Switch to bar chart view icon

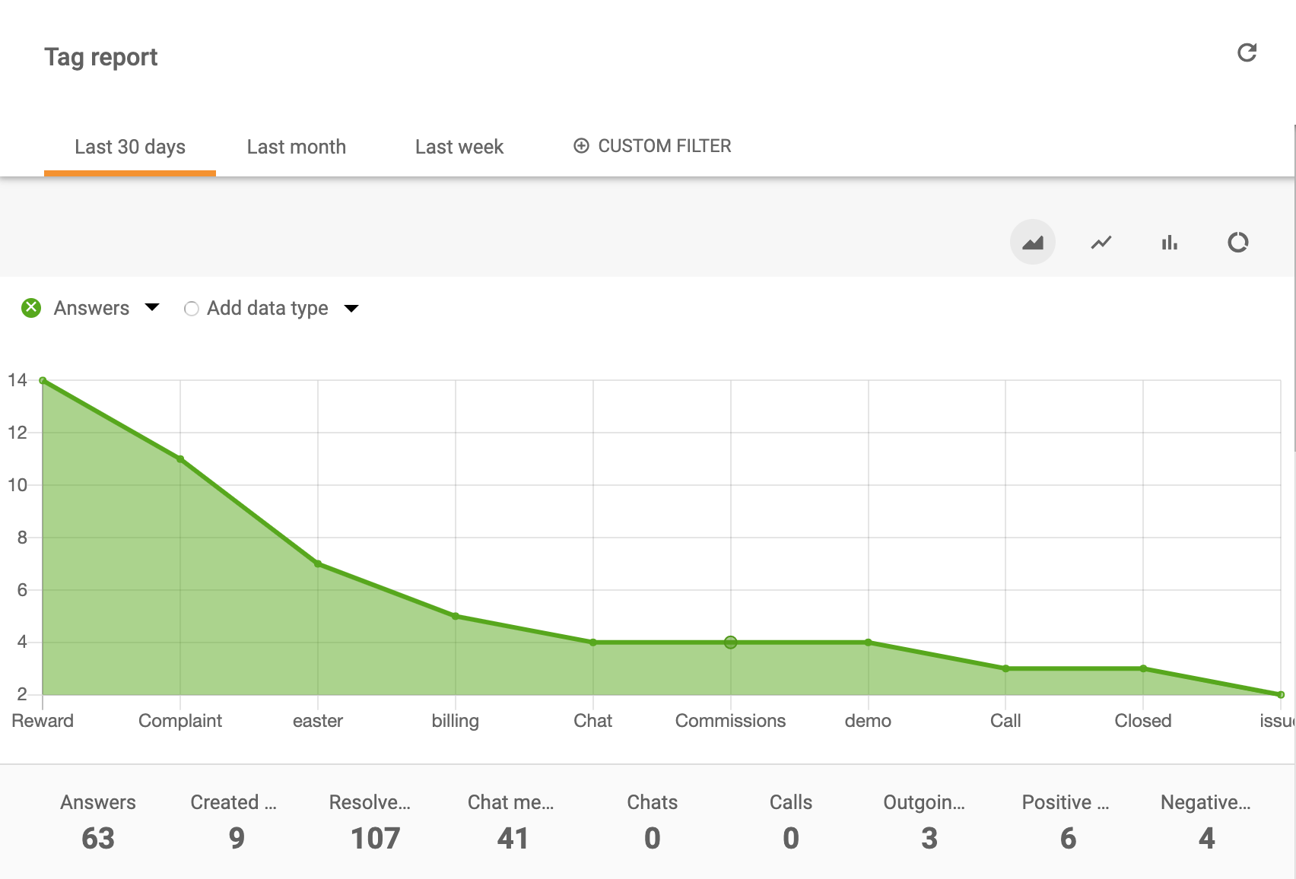pyautogui.click(x=1169, y=243)
